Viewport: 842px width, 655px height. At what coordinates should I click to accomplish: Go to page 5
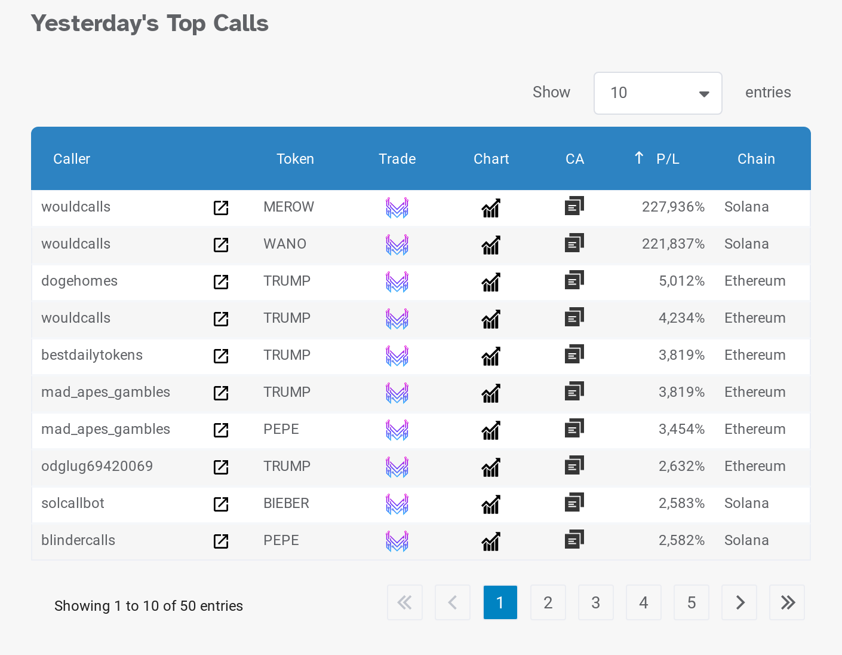click(x=692, y=602)
